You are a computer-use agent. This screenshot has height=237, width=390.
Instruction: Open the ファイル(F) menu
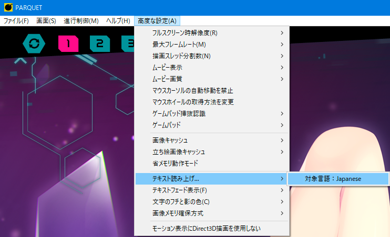click(x=16, y=21)
